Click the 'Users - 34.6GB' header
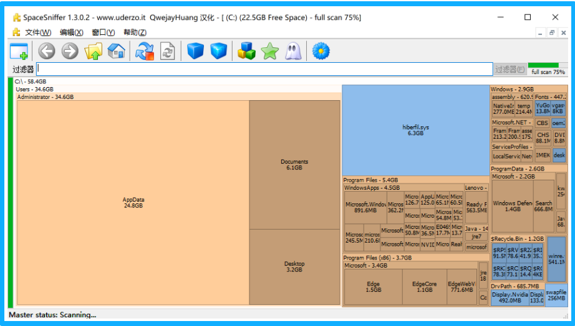Viewport: 575px width, 326px height. 34,89
